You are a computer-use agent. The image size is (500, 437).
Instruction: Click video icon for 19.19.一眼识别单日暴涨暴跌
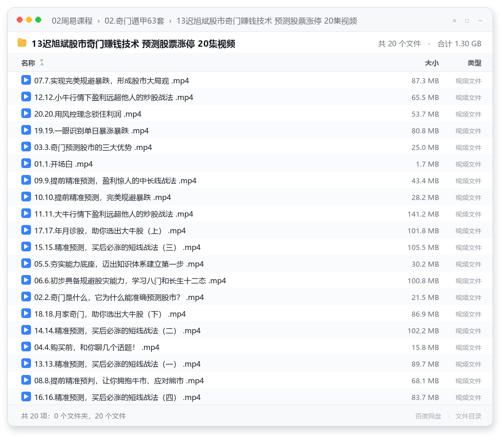pos(26,130)
